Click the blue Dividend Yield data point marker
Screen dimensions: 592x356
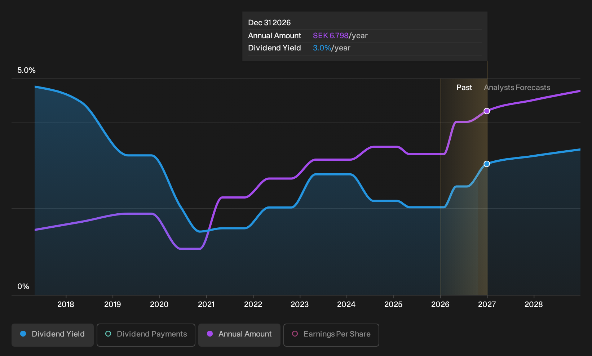[487, 164]
